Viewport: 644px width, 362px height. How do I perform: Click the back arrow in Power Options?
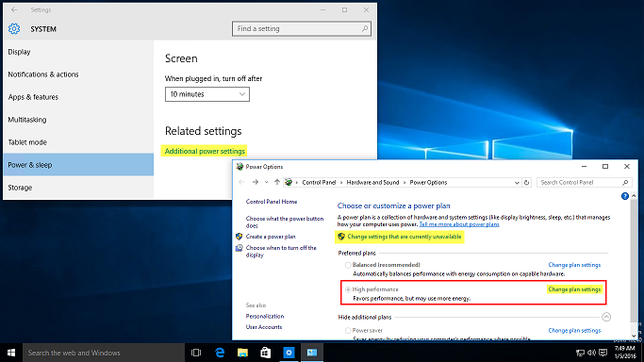(x=241, y=182)
